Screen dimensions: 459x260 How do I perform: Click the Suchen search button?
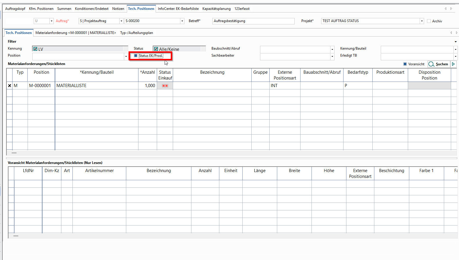coord(439,64)
